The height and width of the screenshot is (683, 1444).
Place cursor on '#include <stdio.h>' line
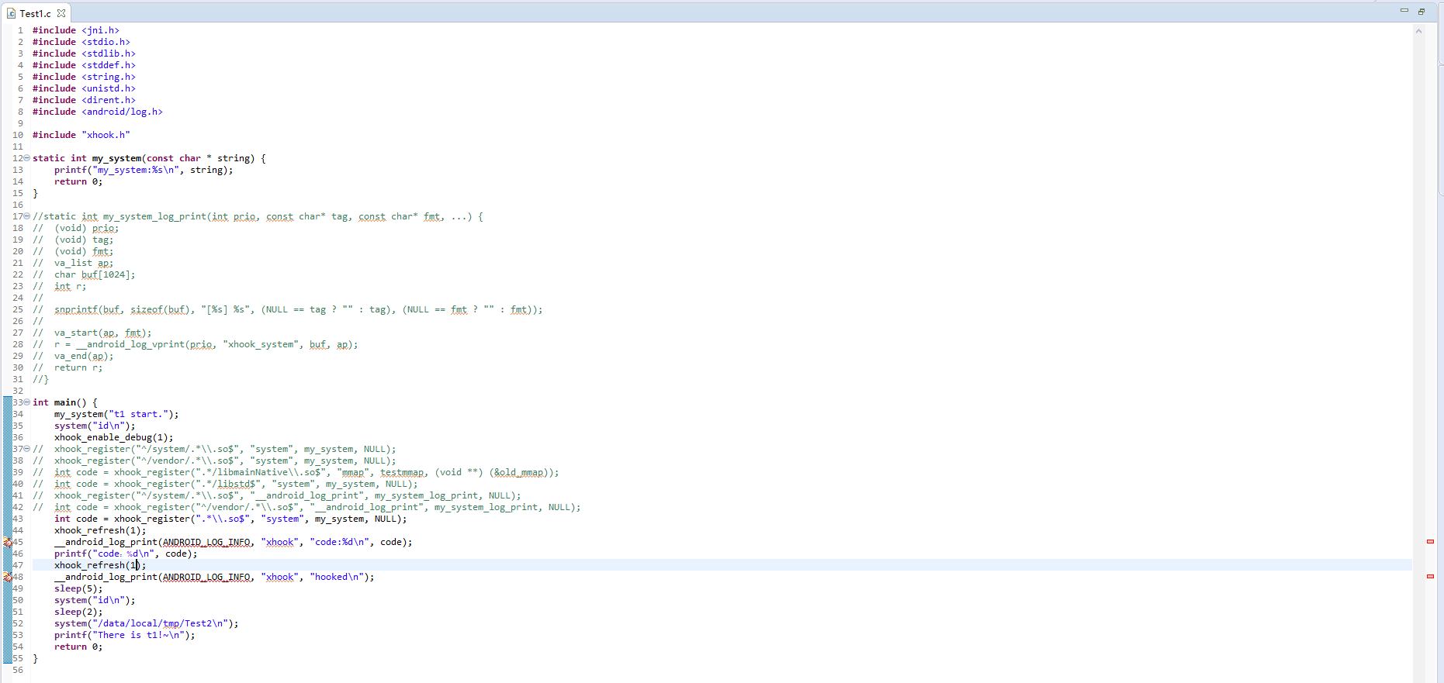tap(81, 42)
